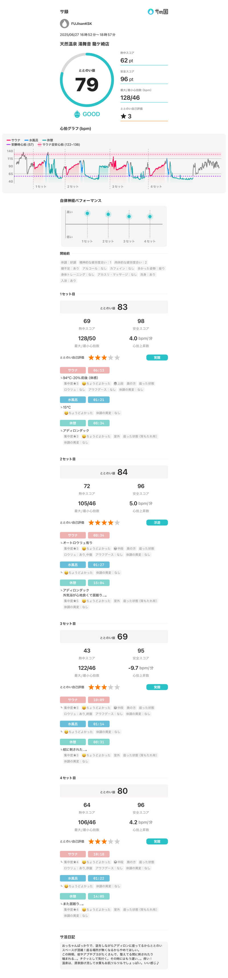Select the blue 水風呂 label in 4セット目
The height and width of the screenshot is (978, 228).
coord(73,878)
